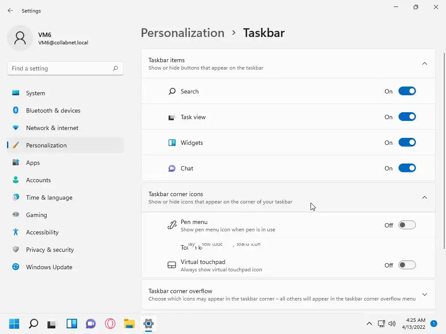Launch Opera from the taskbar
The image size is (446, 334).
coord(110,324)
